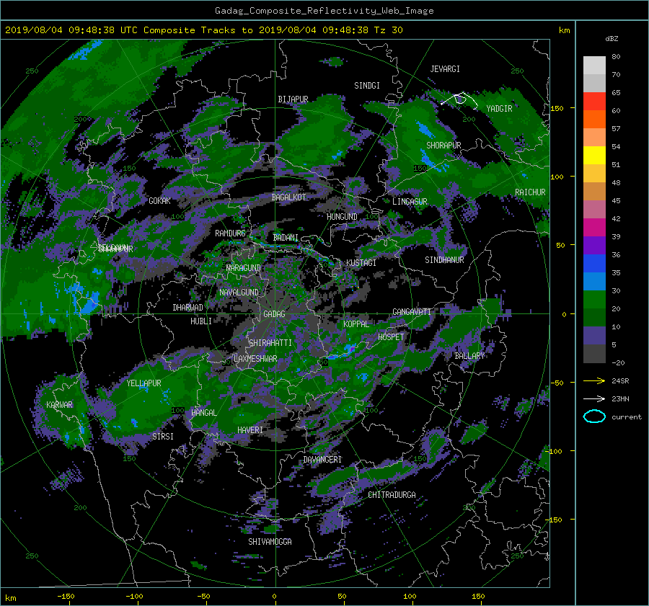
Task: Click the SHIVAMOGGA city label
Action: [x=270, y=542]
